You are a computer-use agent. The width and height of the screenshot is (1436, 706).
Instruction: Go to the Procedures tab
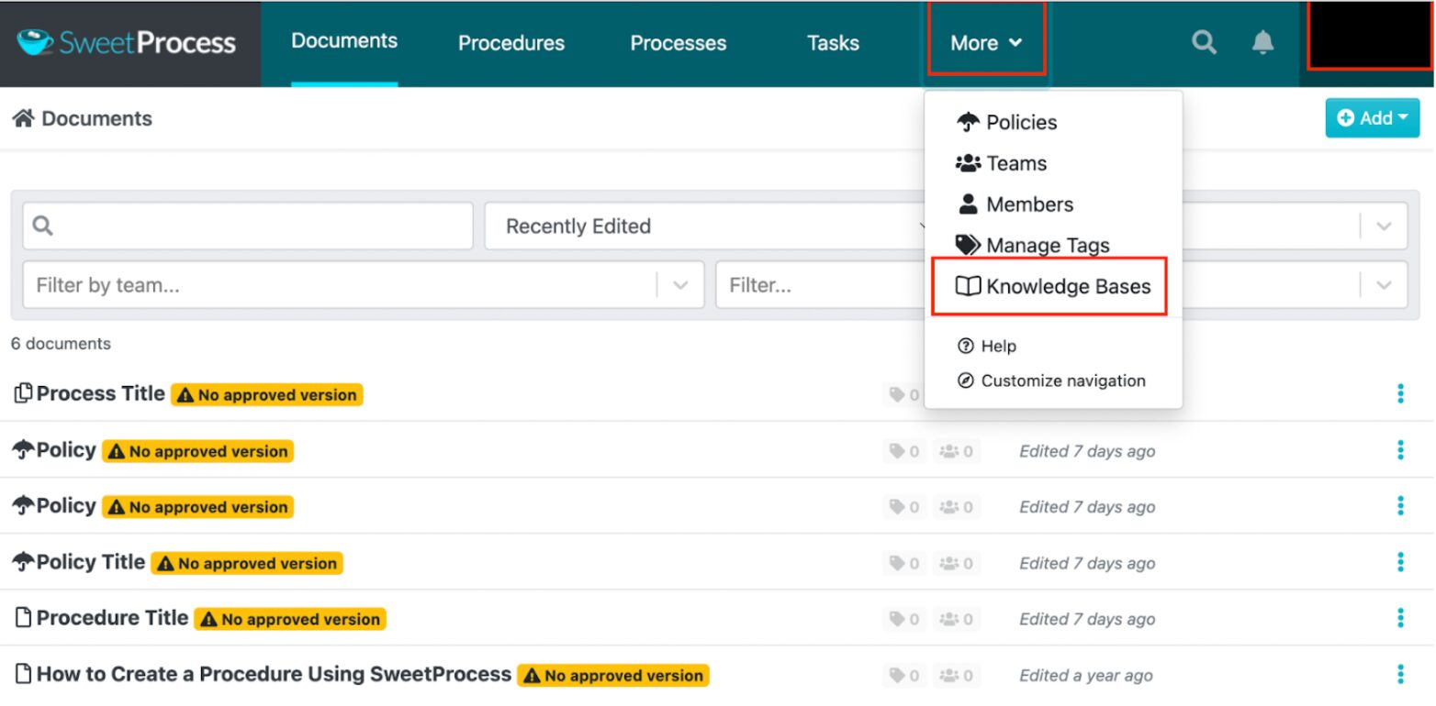pos(511,43)
